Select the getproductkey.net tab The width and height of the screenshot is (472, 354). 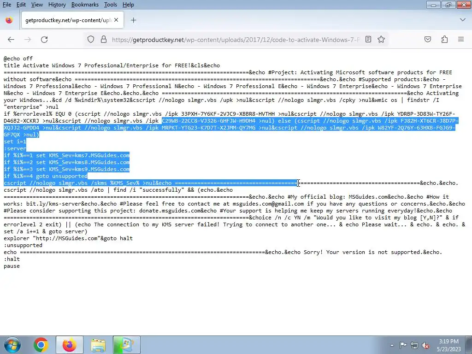72,20
